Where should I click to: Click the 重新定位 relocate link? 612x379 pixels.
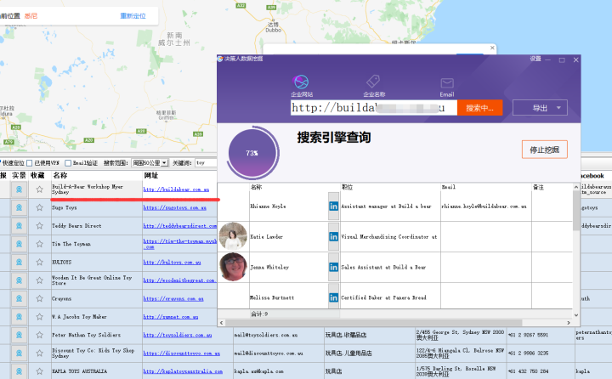pyautogui.click(x=133, y=16)
